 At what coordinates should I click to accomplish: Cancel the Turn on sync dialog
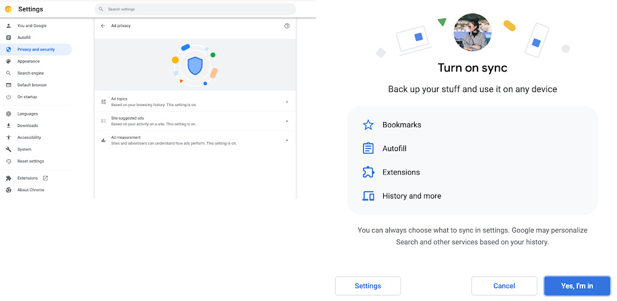pyautogui.click(x=504, y=286)
